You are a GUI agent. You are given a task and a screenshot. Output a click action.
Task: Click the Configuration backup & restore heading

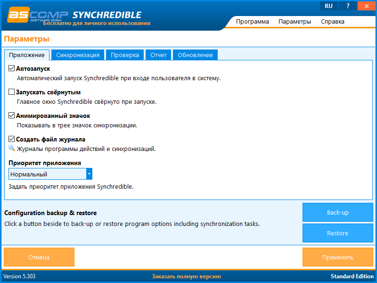[50, 213]
